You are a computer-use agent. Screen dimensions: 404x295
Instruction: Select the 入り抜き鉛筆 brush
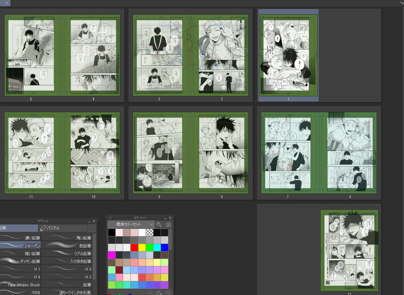pyautogui.click(x=67, y=261)
